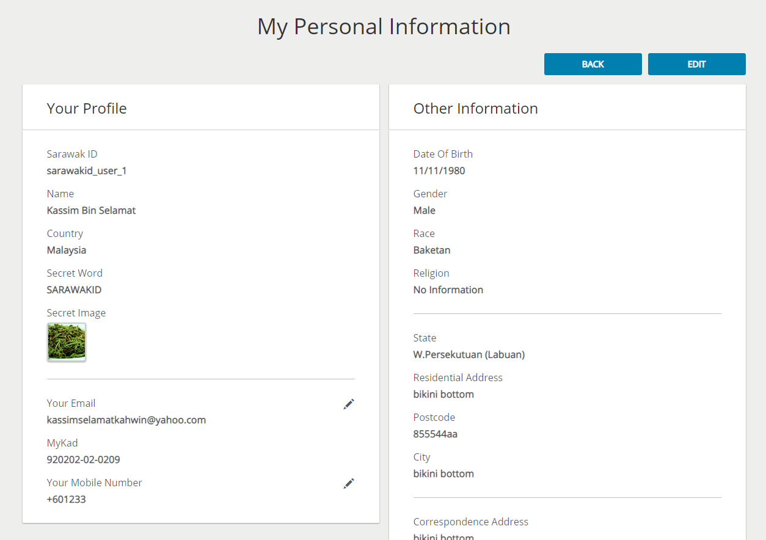
Task: Click the Secret Image thumbnail of vegetables
Action: pyautogui.click(x=66, y=341)
